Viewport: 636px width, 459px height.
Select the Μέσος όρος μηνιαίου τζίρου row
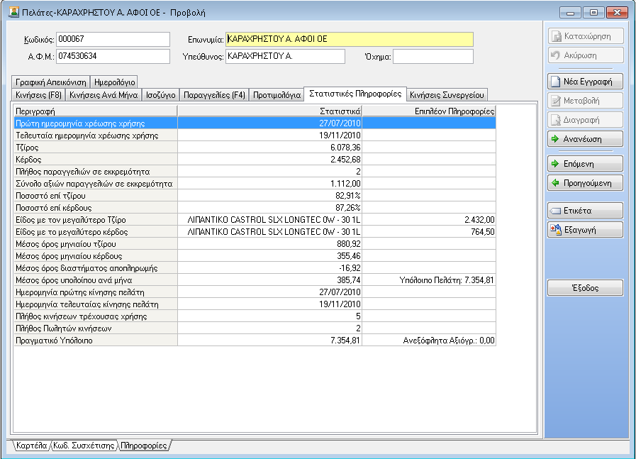[255, 244]
